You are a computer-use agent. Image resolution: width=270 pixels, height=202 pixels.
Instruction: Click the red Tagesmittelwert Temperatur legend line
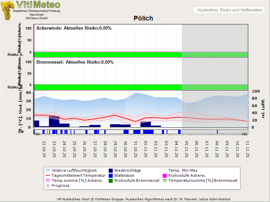coord(48,175)
